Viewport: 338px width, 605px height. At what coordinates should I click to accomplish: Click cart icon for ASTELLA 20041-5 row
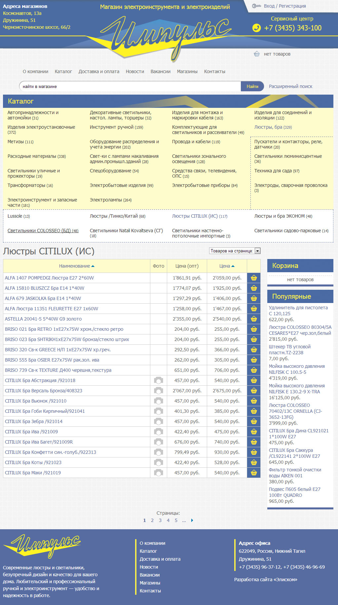(253, 319)
